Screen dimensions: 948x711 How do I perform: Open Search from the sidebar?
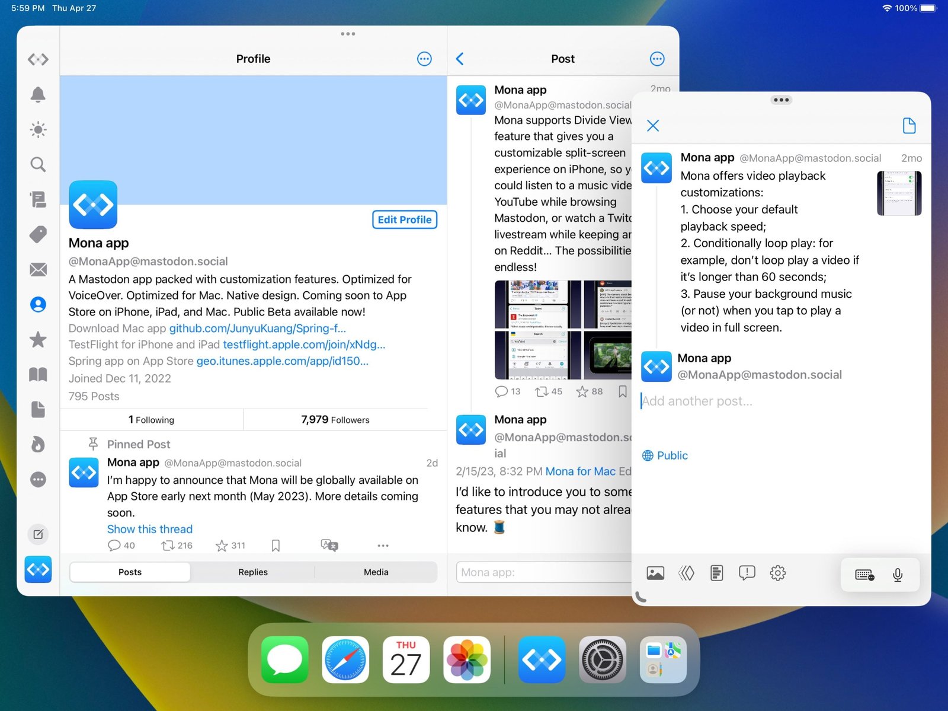click(x=38, y=164)
